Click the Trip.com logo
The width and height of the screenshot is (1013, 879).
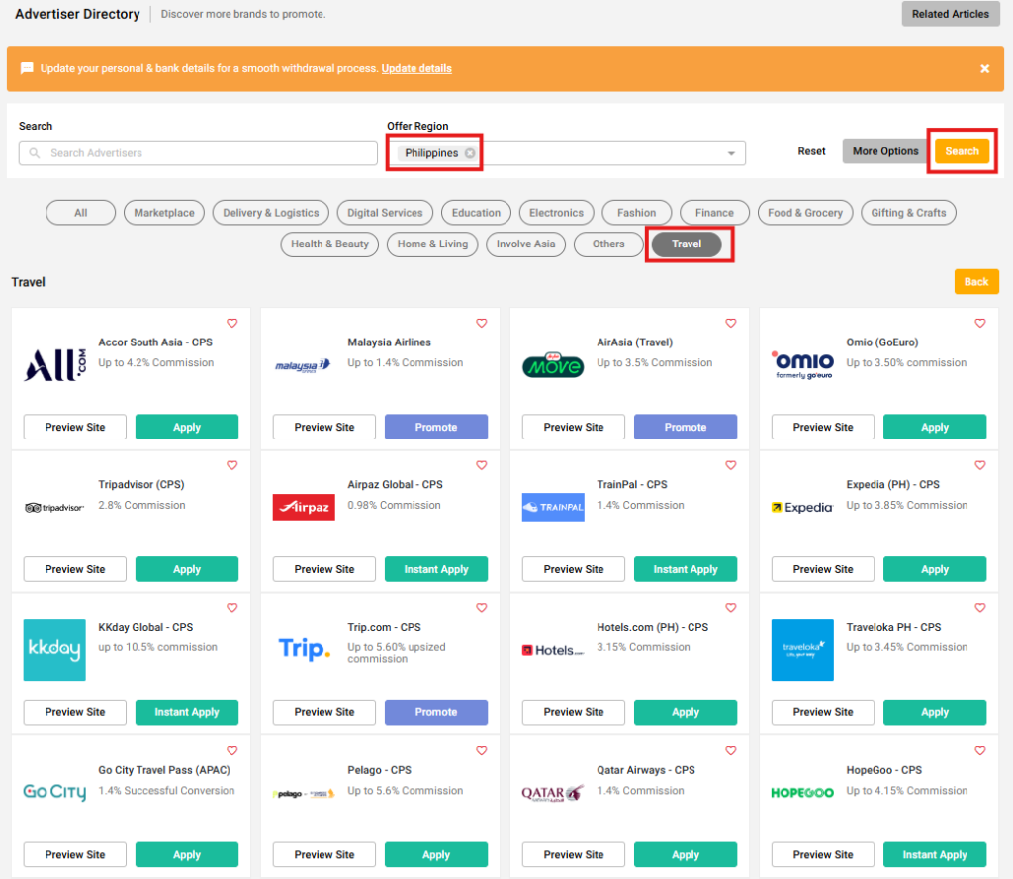(x=304, y=649)
